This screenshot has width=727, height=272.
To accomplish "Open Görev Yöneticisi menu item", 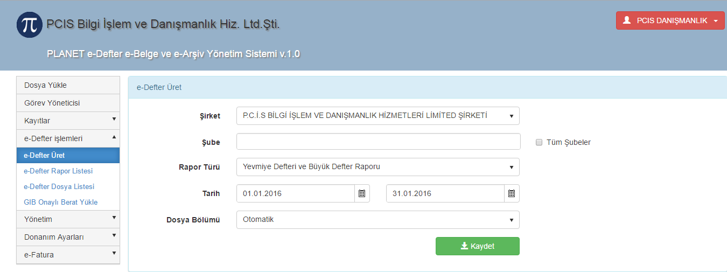I will coord(68,103).
